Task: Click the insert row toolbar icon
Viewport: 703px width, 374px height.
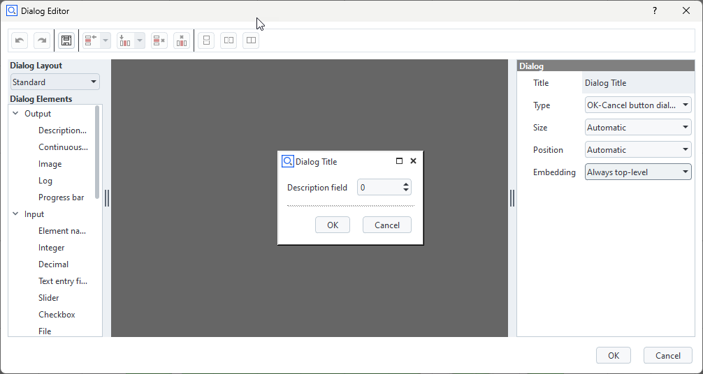Action: click(91, 40)
